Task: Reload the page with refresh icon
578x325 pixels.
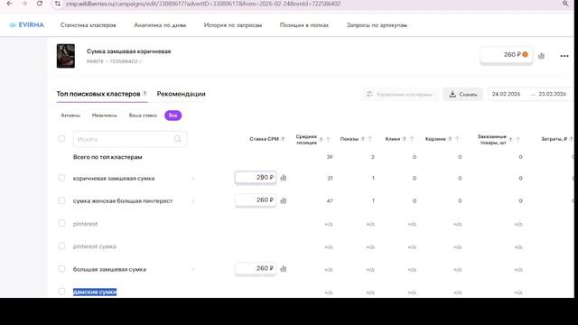Action: coord(40,4)
